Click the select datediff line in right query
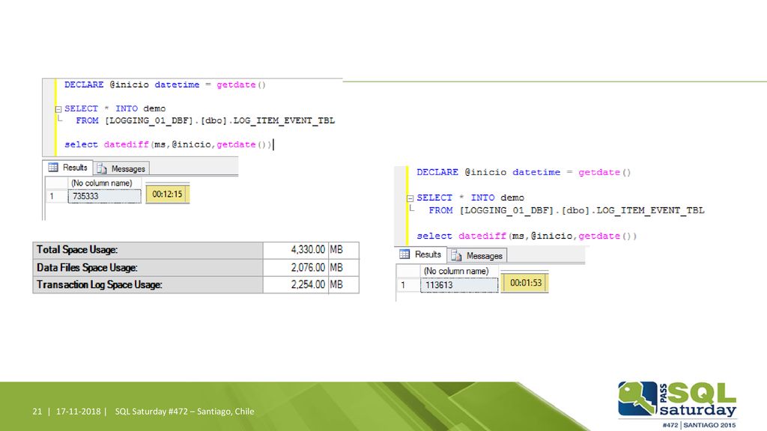The height and width of the screenshot is (431, 767). tap(527, 236)
